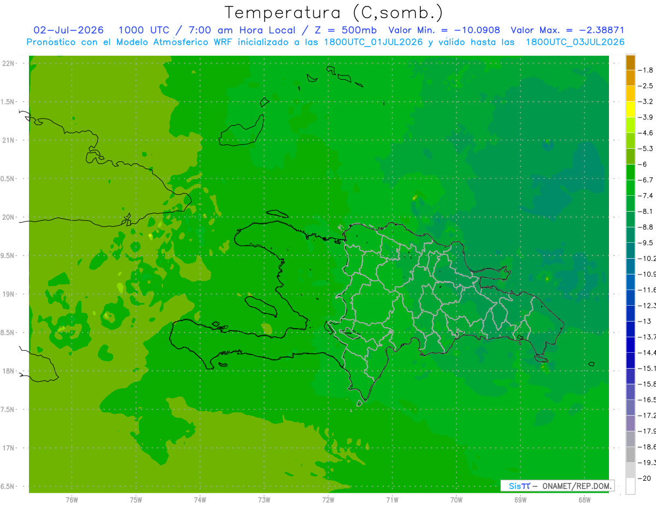Click the "76W" longitude label
Image resolution: width=656 pixels, height=507 pixels.
72,500
